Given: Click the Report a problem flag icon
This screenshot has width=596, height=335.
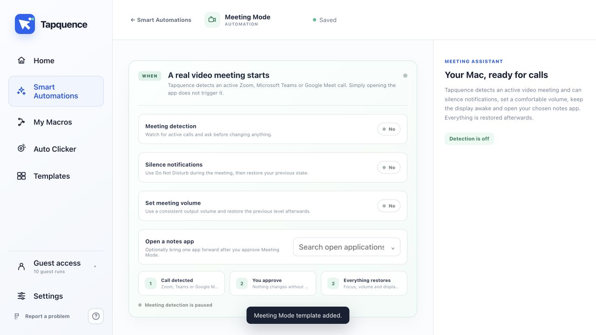Looking at the screenshot, I should pyautogui.click(x=17, y=316).
